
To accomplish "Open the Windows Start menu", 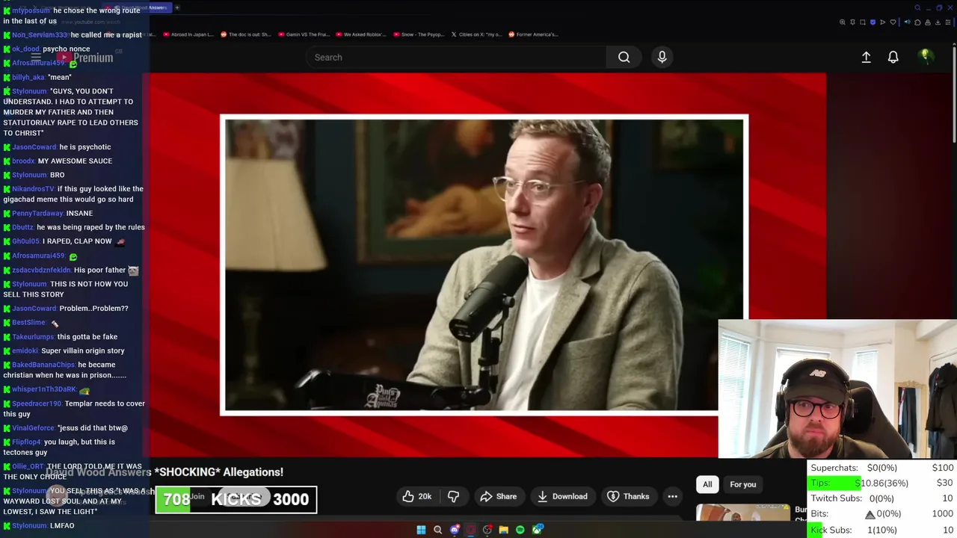I will pos(421,530).
